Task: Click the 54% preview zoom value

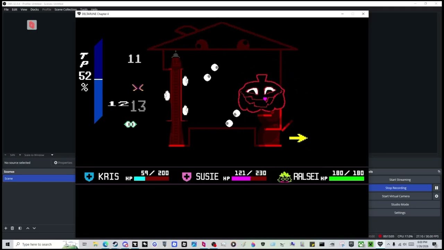Action: coord(12,155)
